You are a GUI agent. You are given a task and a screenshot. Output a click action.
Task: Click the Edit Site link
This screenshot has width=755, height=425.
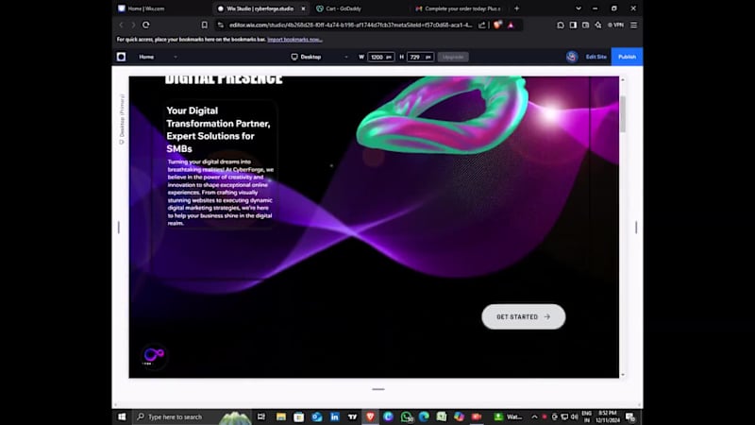click(x=596, y=57)
